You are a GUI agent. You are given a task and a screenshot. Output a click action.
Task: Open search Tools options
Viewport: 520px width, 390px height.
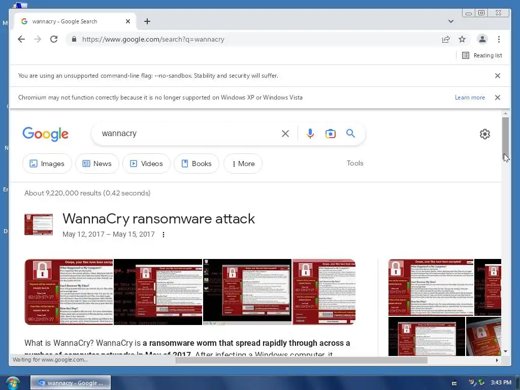click(355, 163)
